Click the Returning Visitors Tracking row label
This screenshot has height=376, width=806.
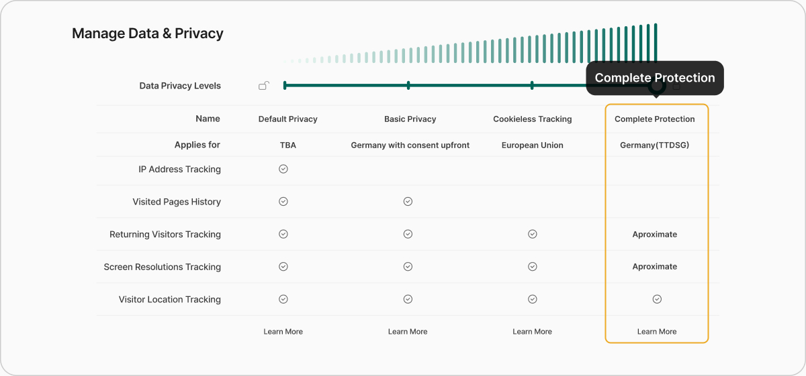(165, 235)
